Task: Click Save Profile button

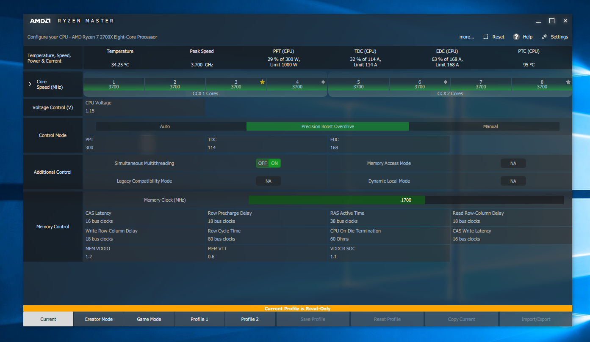Action: 313,319
